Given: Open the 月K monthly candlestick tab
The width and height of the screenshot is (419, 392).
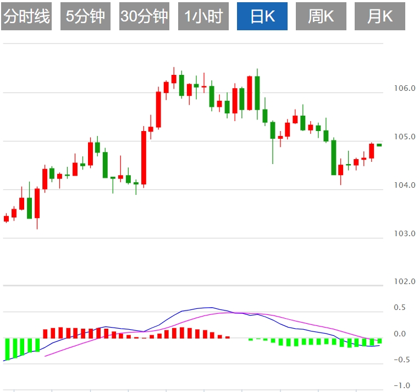Looking at the screenshot, I should (x=380, y=16).
